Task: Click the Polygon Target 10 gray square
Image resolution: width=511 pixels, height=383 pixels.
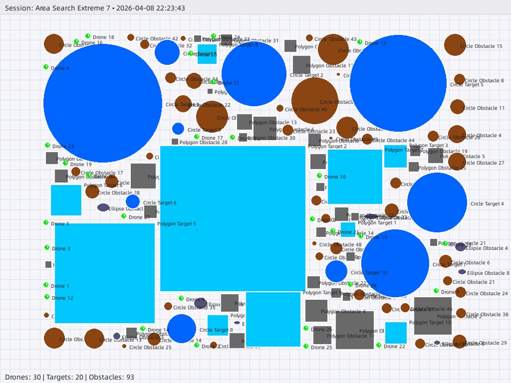Action: click(x=433, y=316)
